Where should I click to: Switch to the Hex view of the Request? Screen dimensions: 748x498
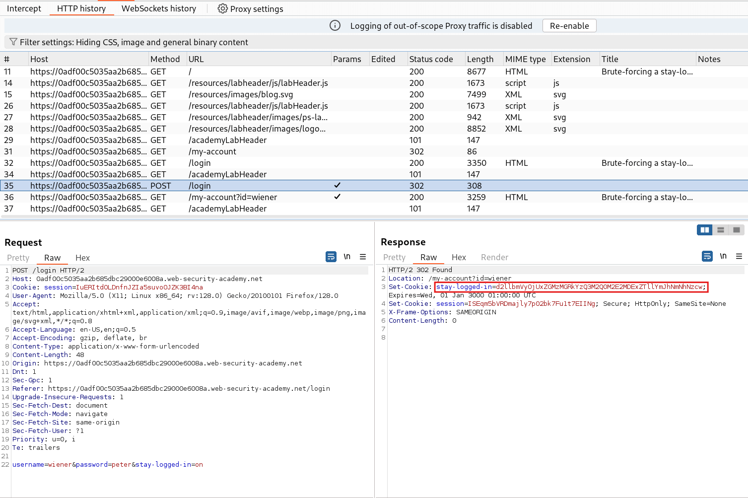pyautogui.click(x=82, y=258)
